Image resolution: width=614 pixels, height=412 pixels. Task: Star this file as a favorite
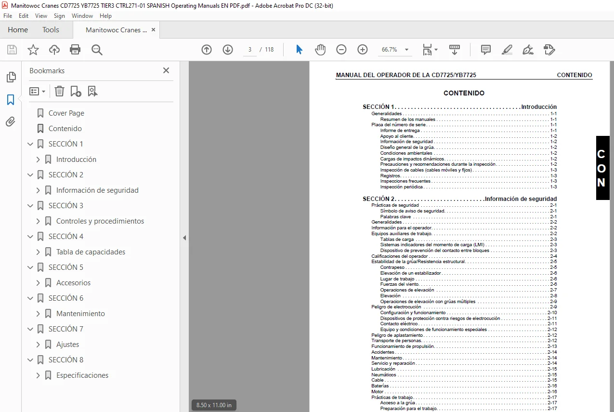tap(33, 50)
